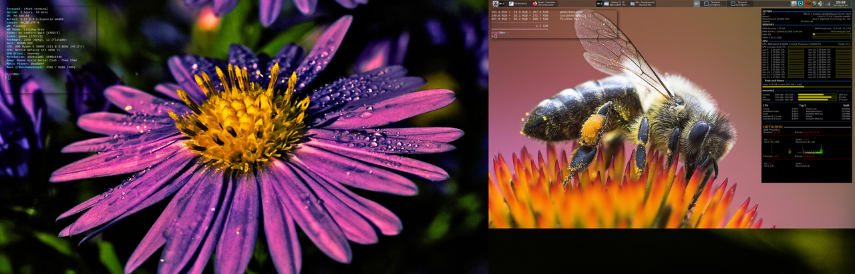Focus the right terminal prompt line
The height and width of the screenshot is (274, 855).
[x=500, y=34]
